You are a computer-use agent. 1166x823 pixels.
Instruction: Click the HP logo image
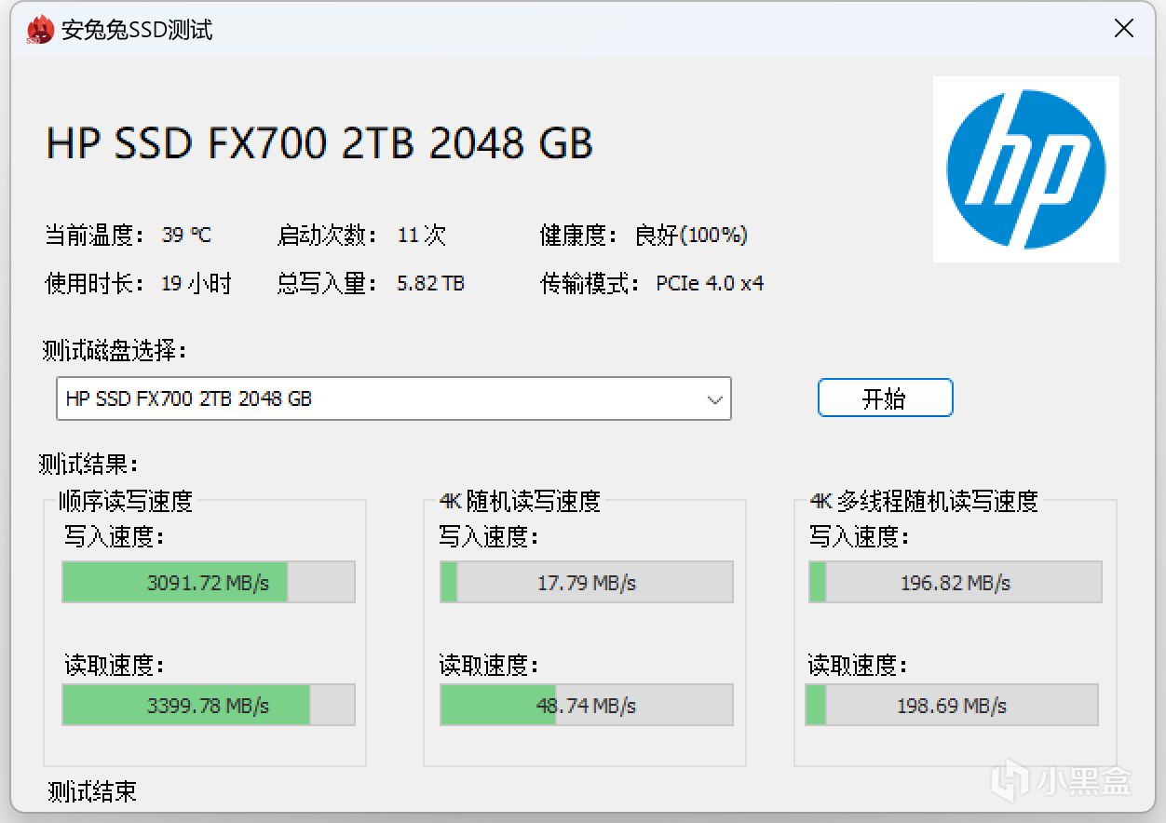(x=1025, y=169)
